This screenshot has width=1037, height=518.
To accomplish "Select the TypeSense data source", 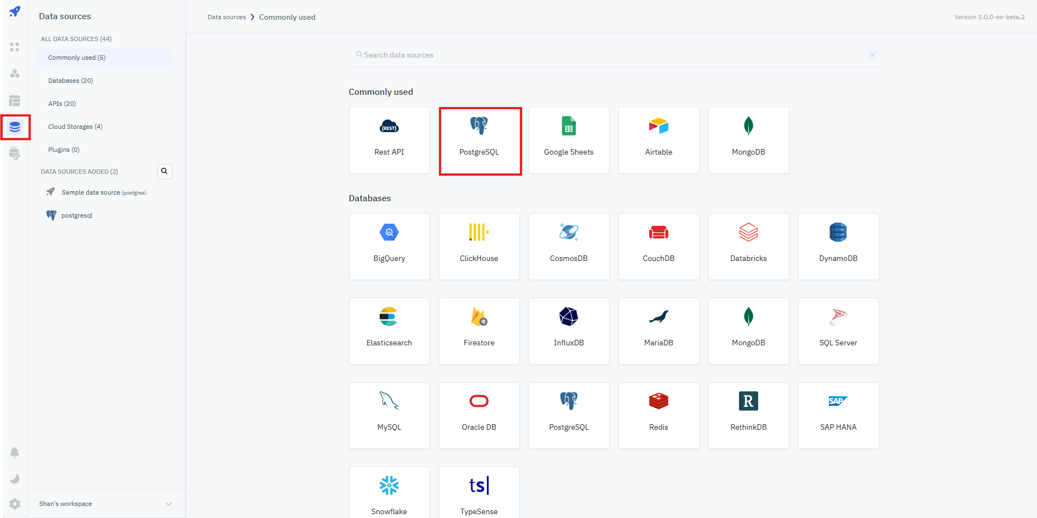I will click(479, 492).
